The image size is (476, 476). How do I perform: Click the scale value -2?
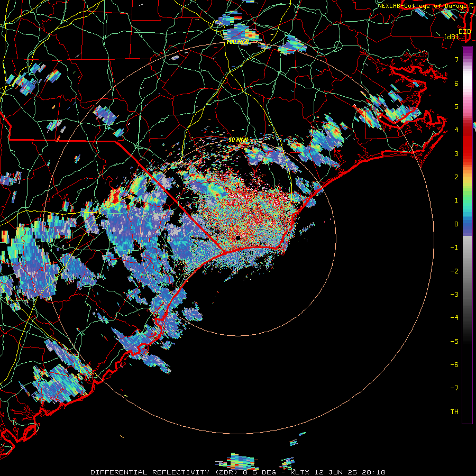click(x=454, y=271)
